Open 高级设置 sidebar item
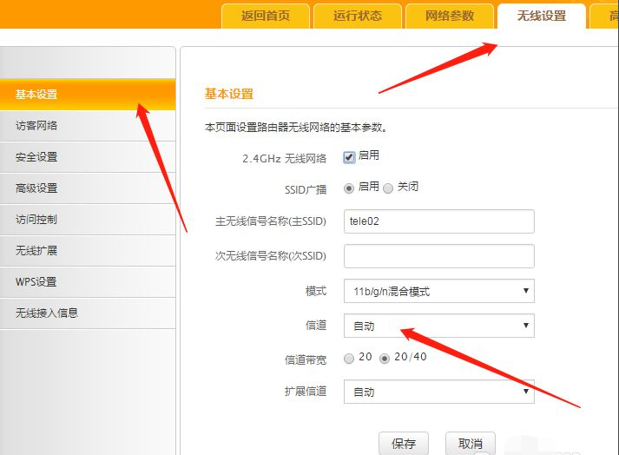Viewport: 619px width, 455px height. click(x=88, y=188)
